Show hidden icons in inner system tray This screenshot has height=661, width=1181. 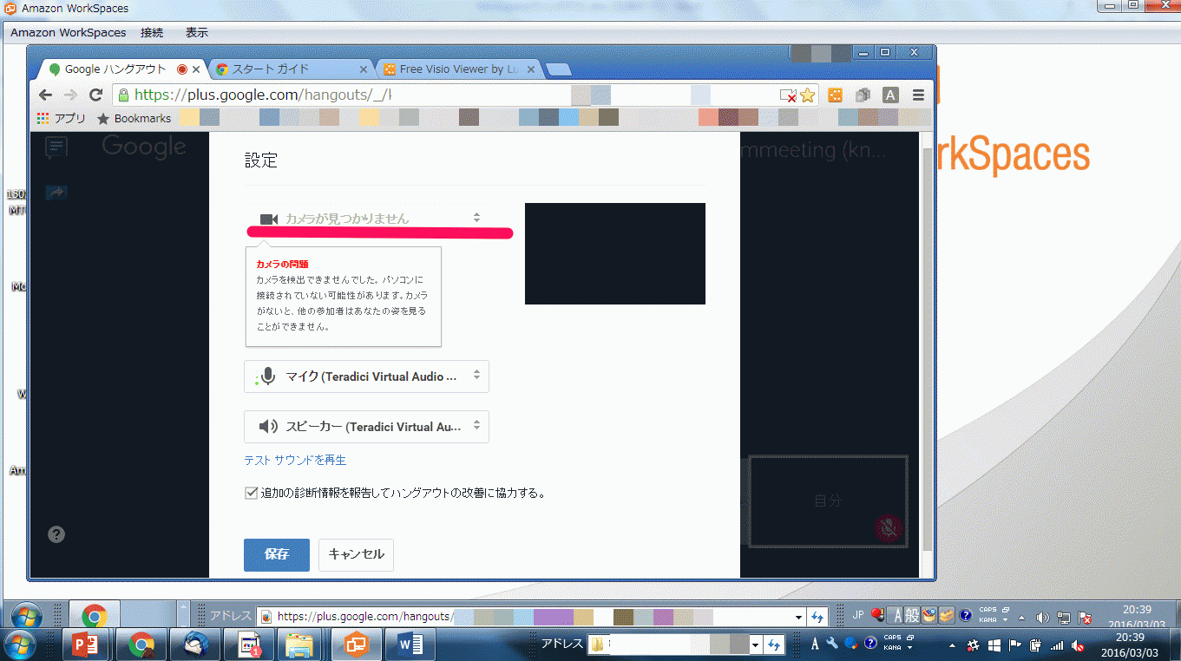tap(1021, 618)
